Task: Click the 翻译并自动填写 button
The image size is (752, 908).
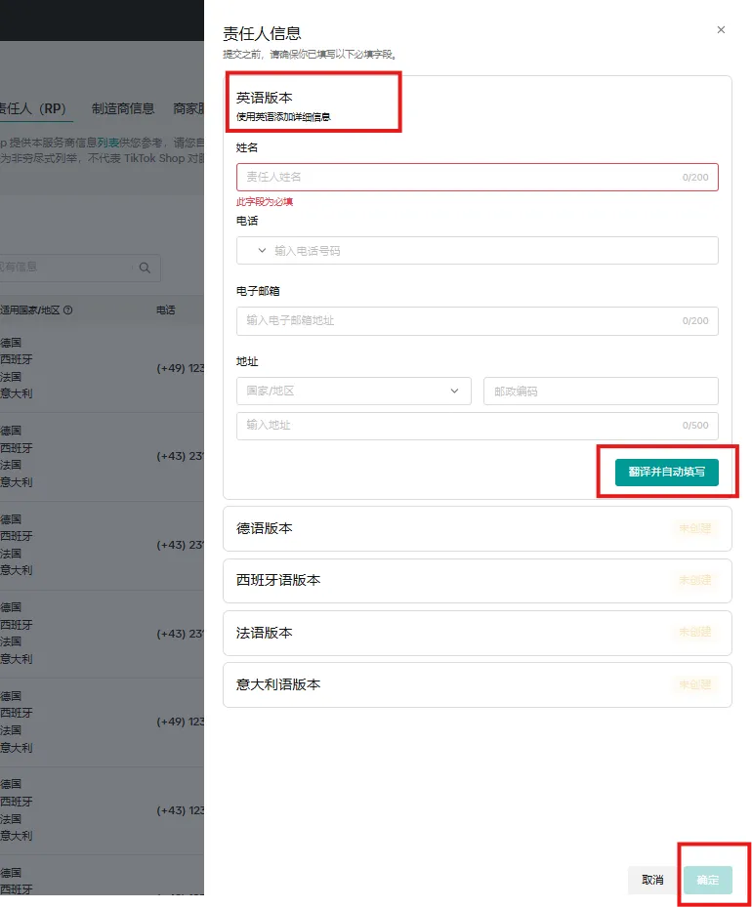Action: 666,472
